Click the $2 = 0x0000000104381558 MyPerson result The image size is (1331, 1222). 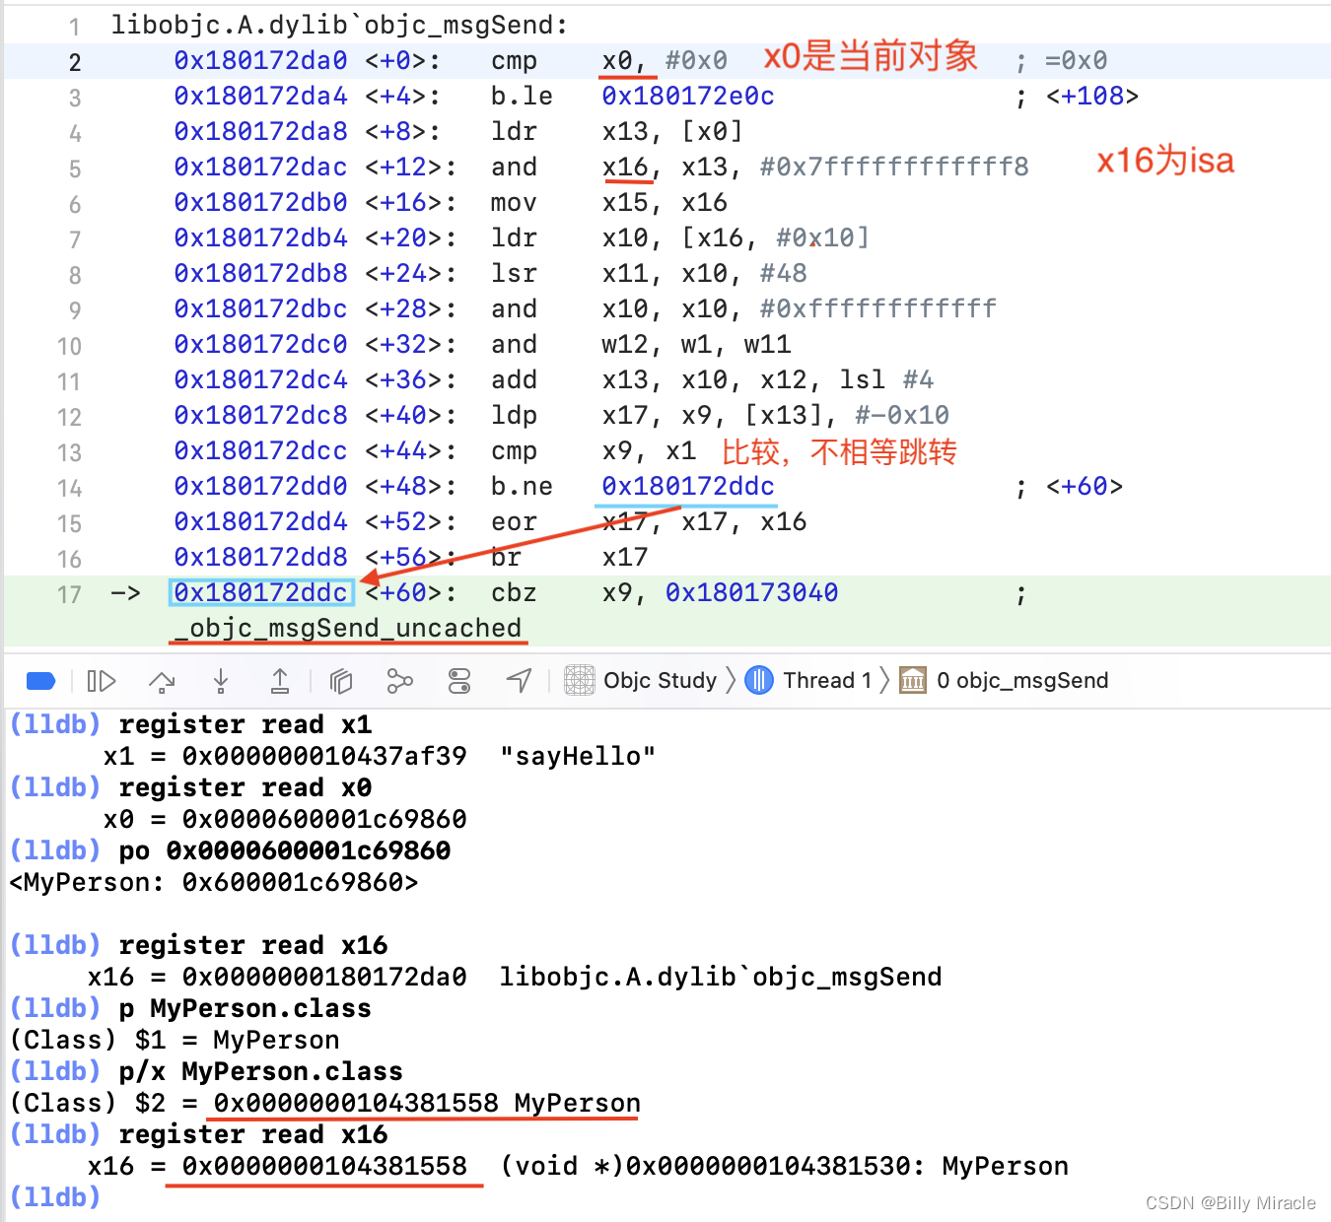pos(387,1104)
